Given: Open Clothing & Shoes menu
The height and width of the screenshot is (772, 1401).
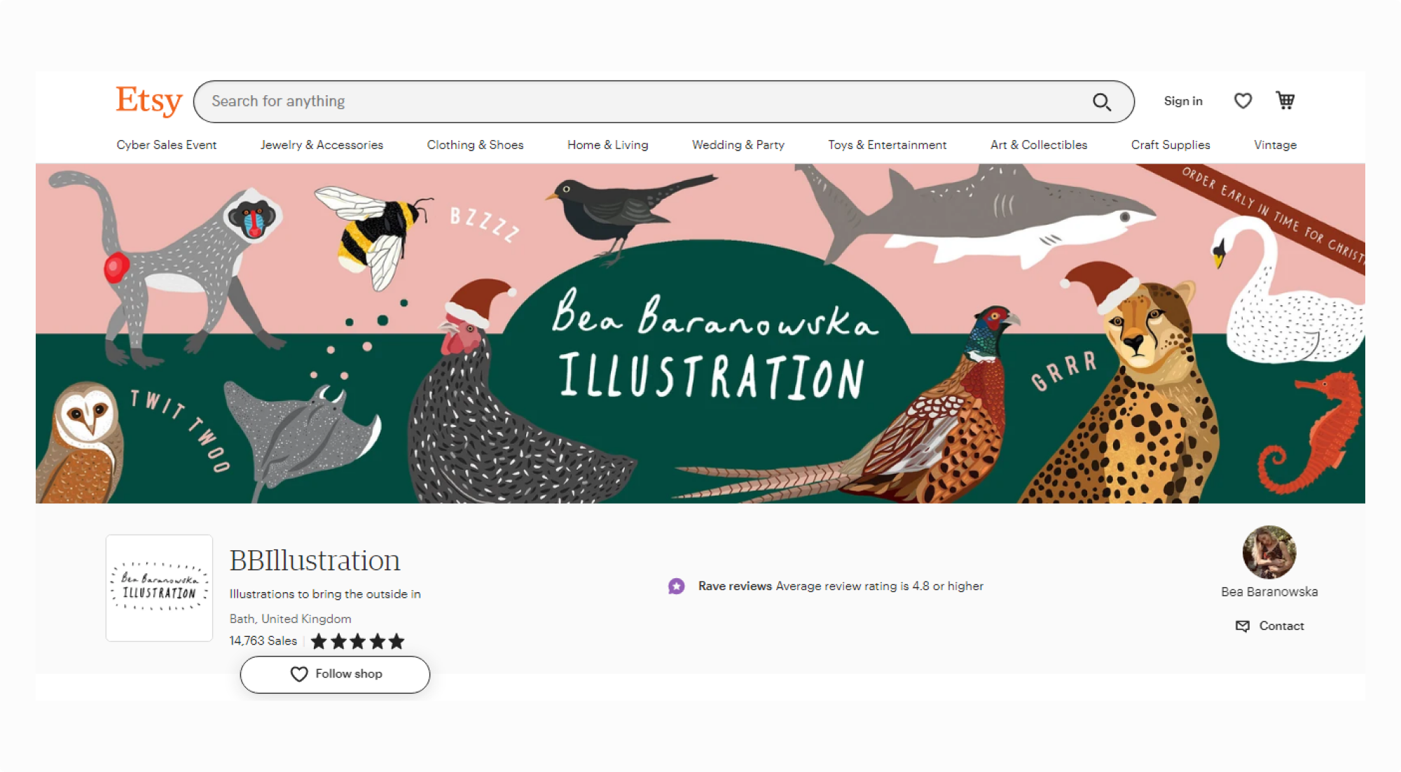Looking at the screenshot, I should coord(475,145).
